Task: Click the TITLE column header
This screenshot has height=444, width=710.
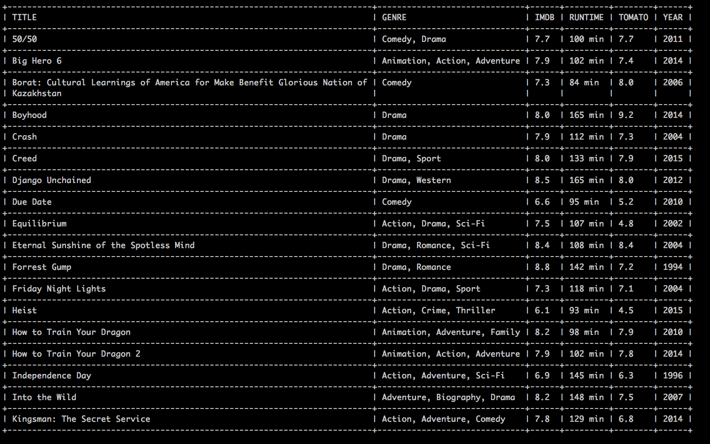Action: coord(24,17)
